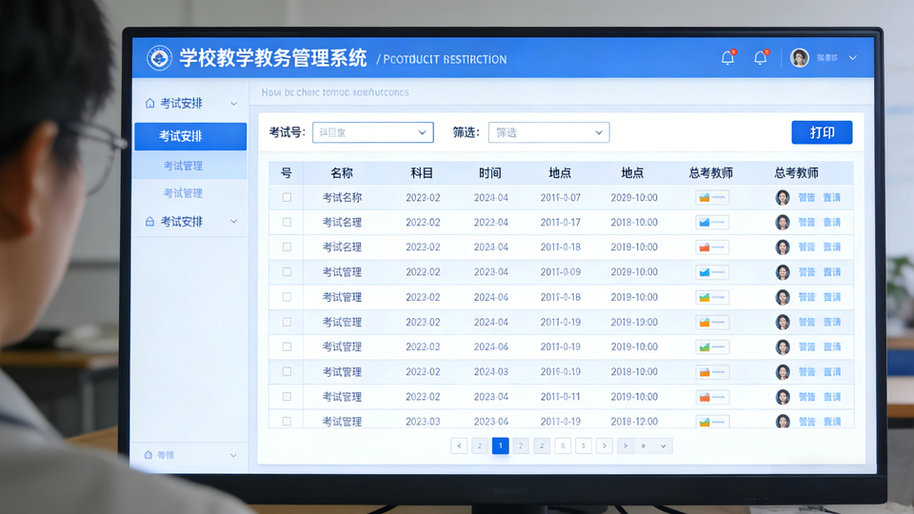Check the checkbox for the 考试名称 row
Screen dimensions: 914x514
[287, 198]
